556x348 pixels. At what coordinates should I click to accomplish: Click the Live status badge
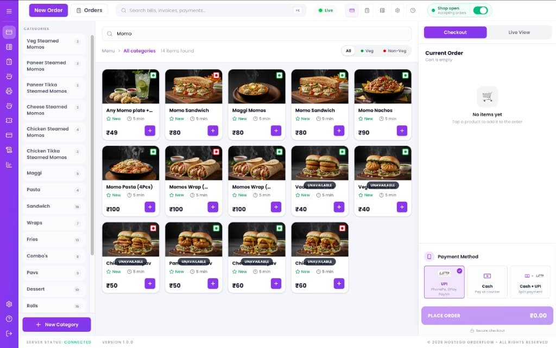pyautogui.click(x=326, y=10)
